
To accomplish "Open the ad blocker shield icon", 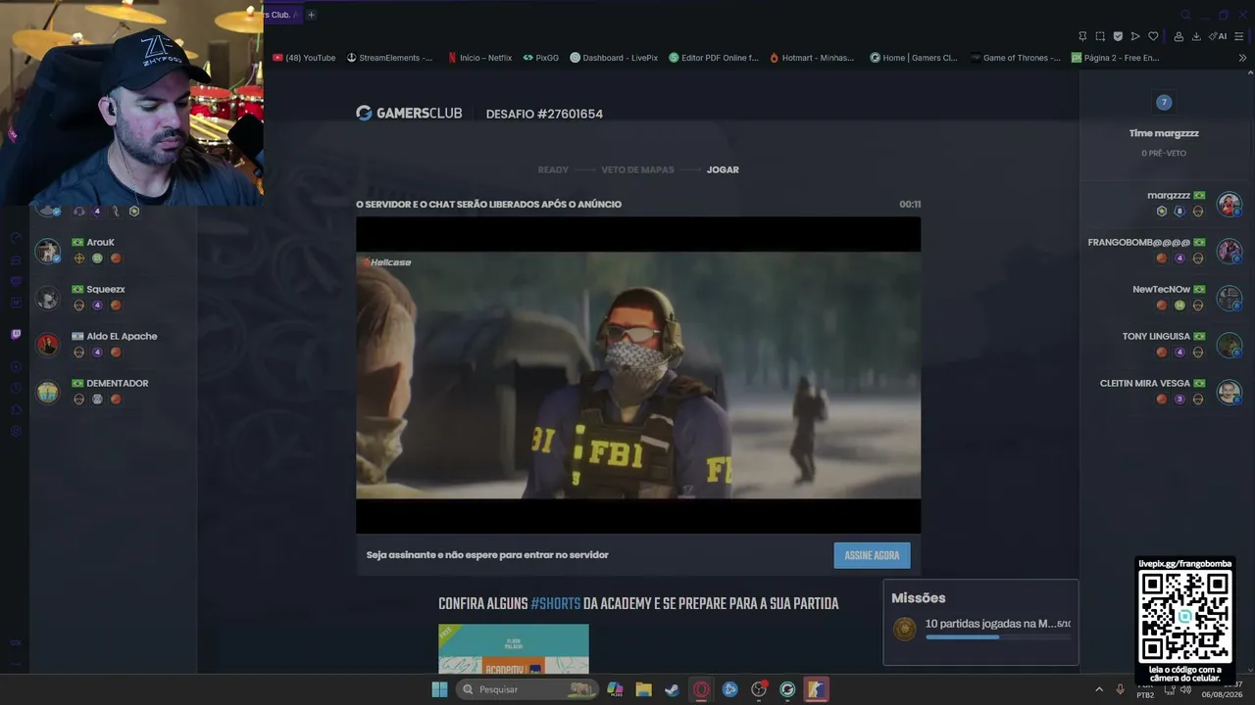I will (x=1118, y=36).
